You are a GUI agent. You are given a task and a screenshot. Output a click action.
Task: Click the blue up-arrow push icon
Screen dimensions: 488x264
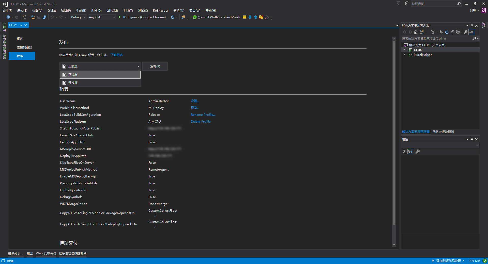(255, 17)
